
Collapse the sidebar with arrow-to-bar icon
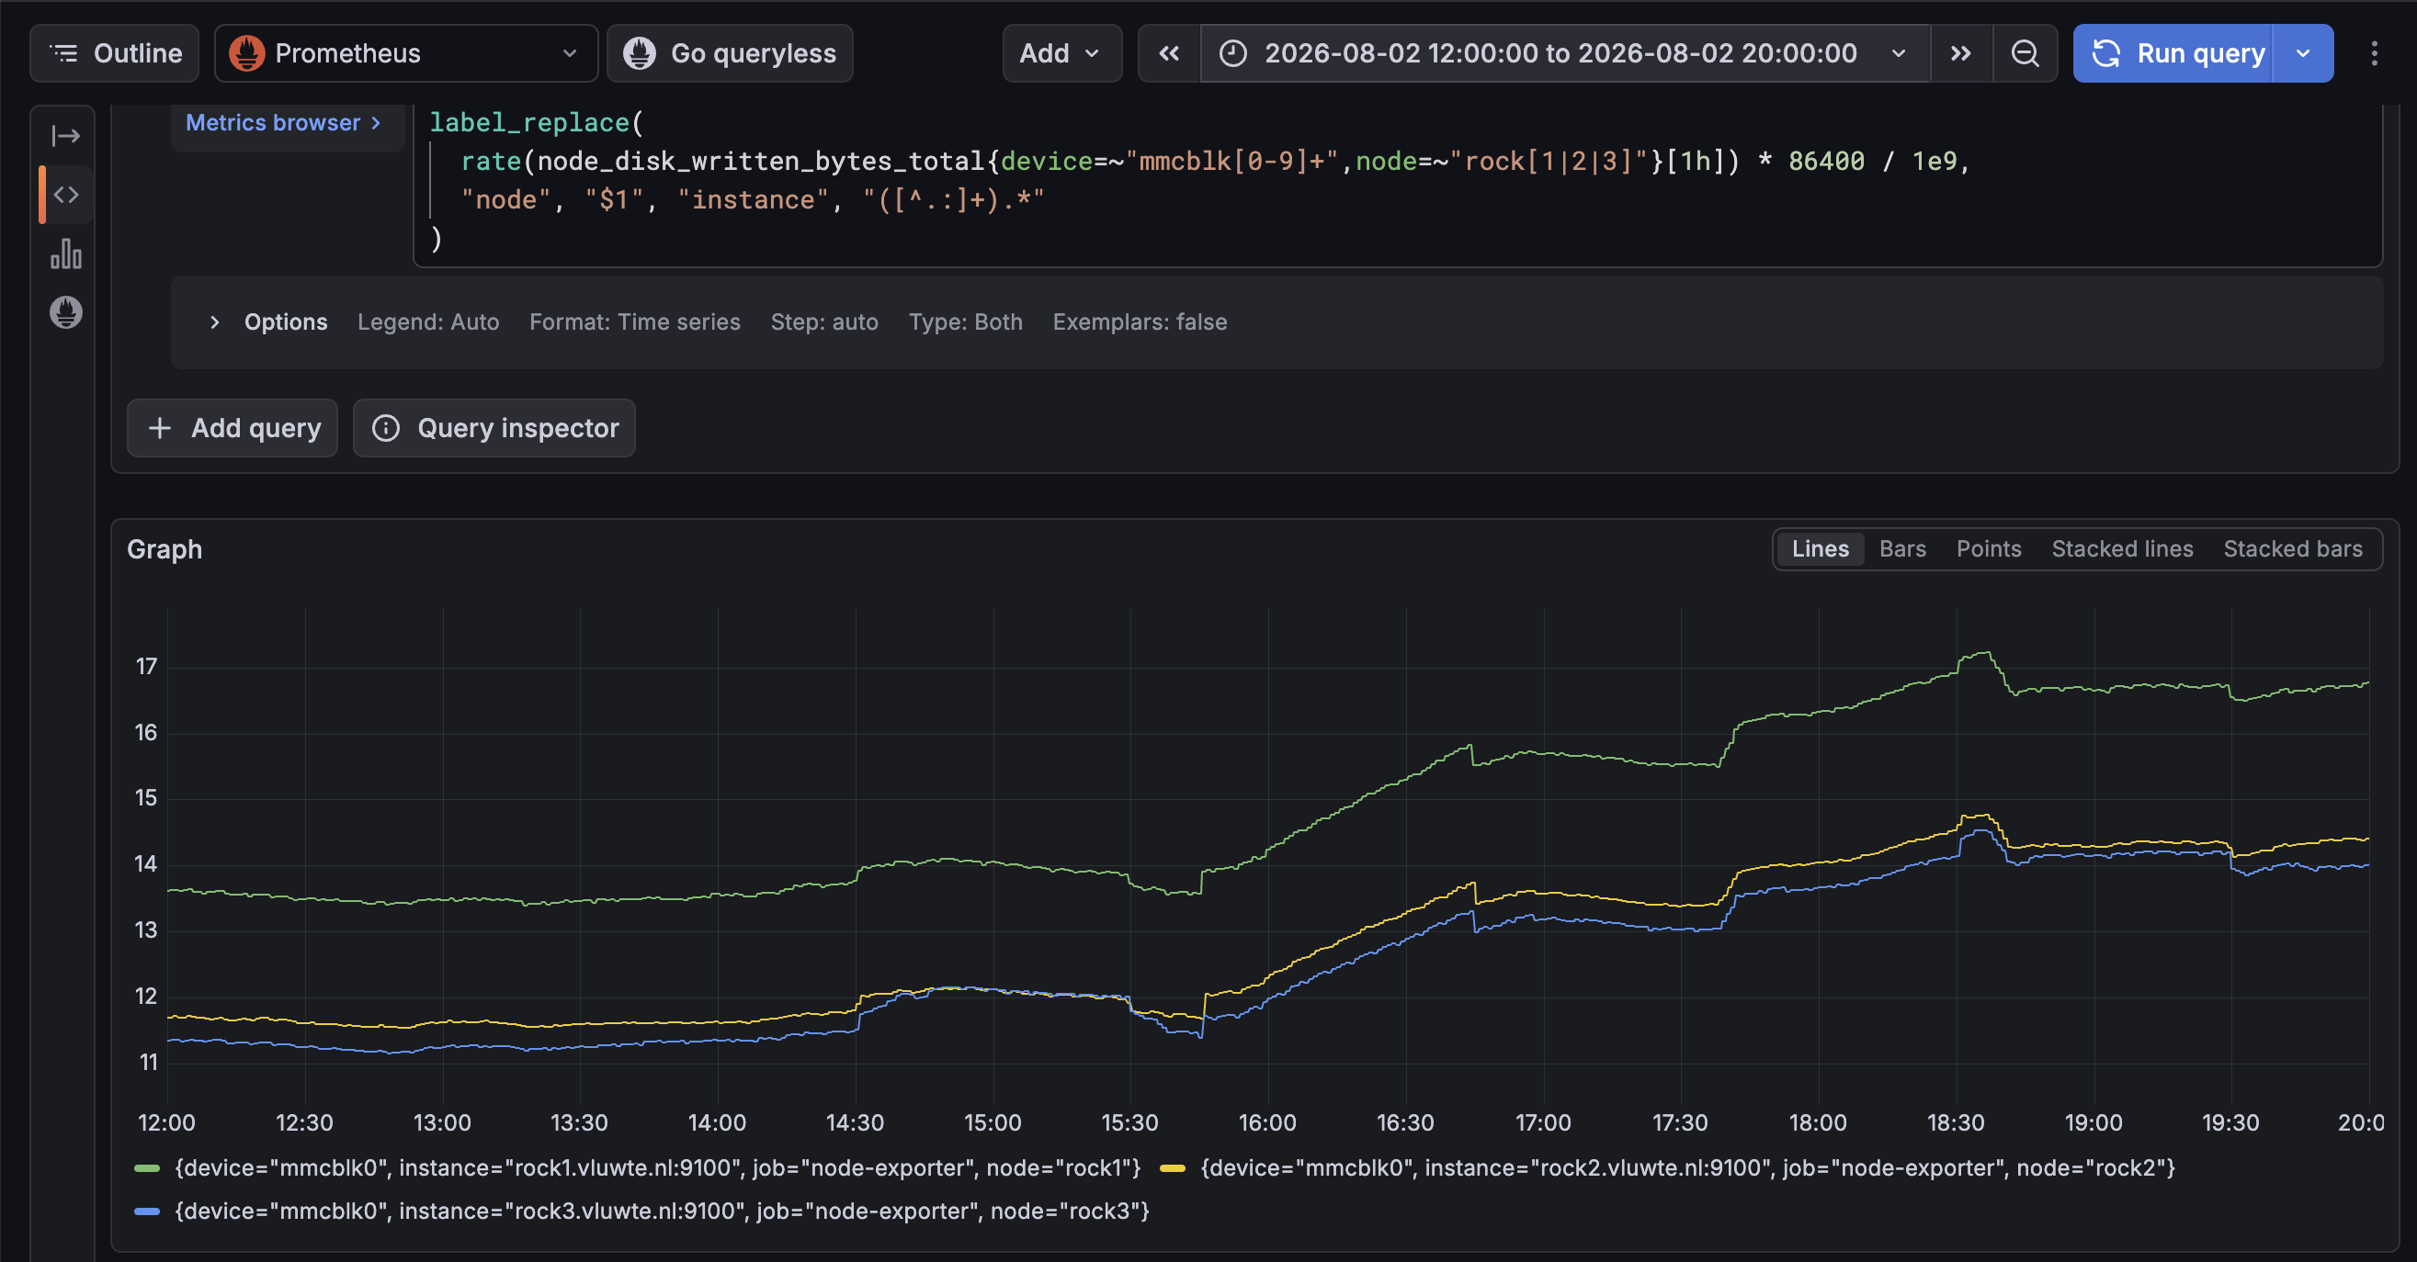pyautogui.click(x=65, y=136)
